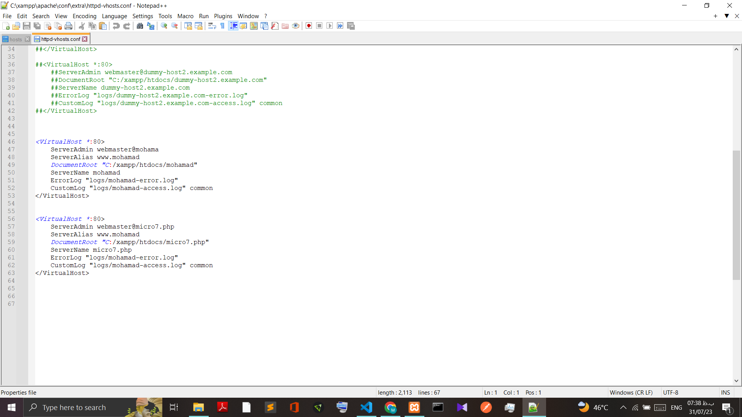
Task: Toggle the indent guide button
Action: point(233,26)
